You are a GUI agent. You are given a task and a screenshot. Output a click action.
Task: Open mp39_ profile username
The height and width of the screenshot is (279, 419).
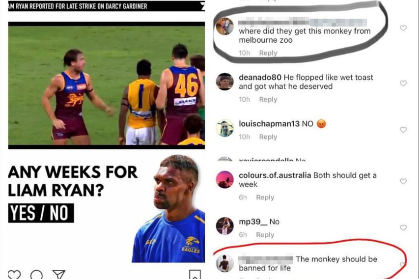pyautogui.click(x=253, y=222)
